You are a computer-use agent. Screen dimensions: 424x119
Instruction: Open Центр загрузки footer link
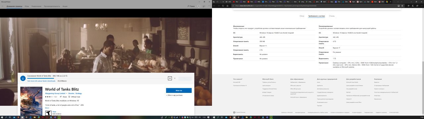click(x=267, y=86)
